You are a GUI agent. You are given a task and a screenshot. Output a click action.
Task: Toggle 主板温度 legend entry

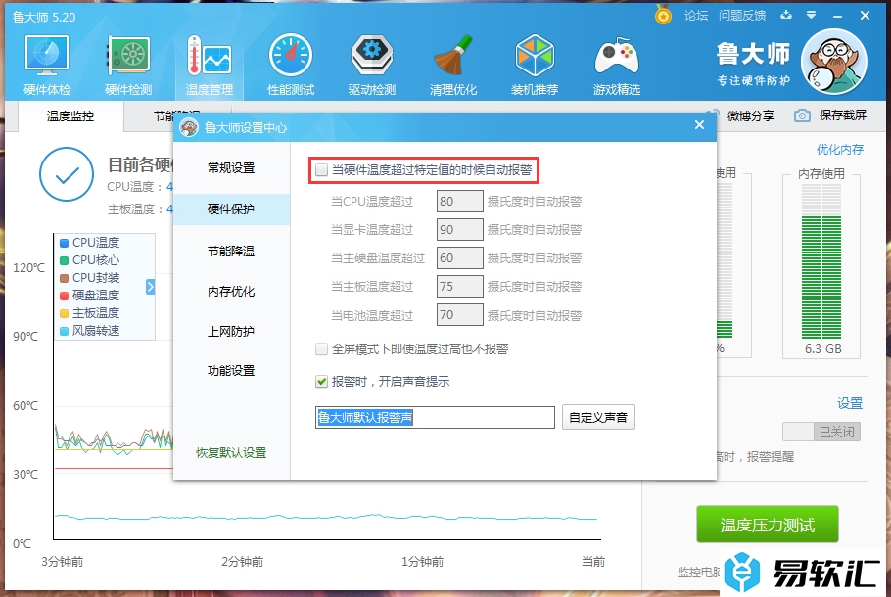pos(90,313)
